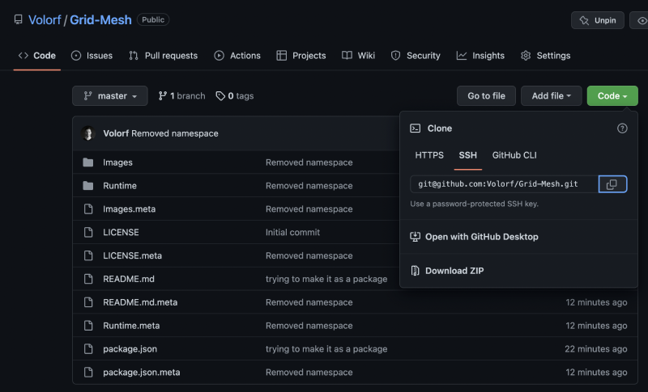This screenshot has height=392, width=648.
Task: Open the package.json file
Action: click(130, 349)
